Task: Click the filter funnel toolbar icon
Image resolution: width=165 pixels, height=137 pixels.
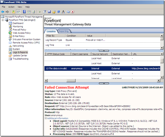Action: click(45, 12)
